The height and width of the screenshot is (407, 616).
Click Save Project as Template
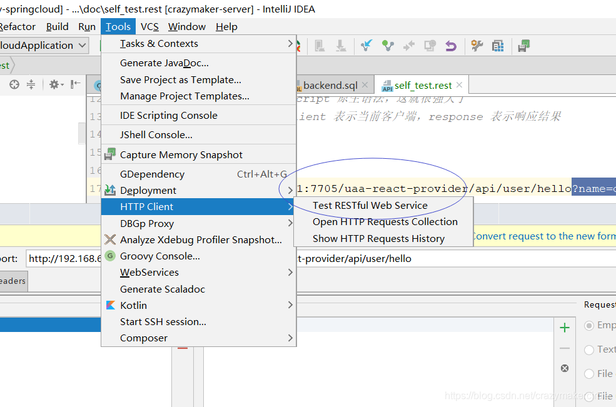pos(198,80)
